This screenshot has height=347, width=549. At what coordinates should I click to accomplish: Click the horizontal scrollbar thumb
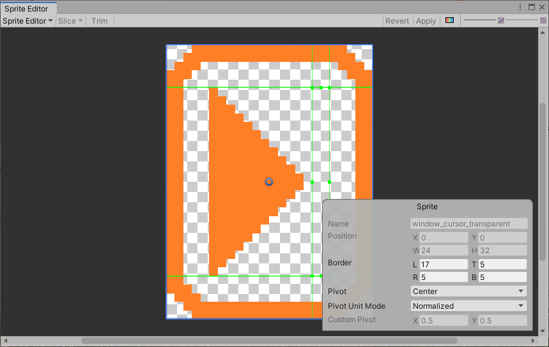[x=269, y=341]
